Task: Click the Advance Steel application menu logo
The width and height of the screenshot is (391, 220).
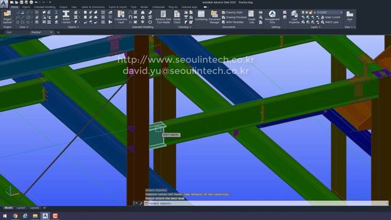Action: point(4,4)
